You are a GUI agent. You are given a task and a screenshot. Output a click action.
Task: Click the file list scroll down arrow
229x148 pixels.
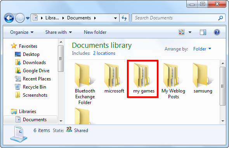[x=223, y=121]
